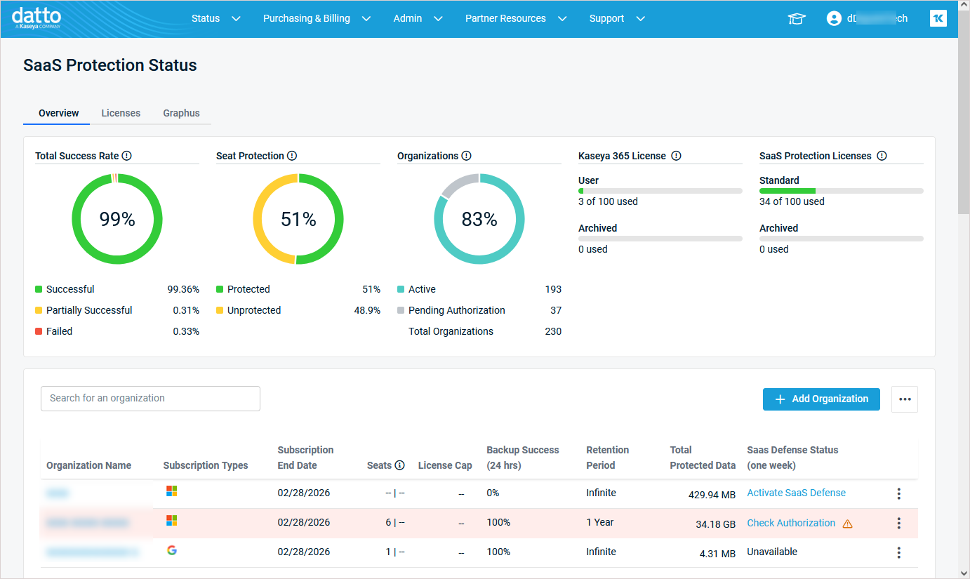Click the Total Success Rate 99% donut chart
The width and height of the screenshot is (970, 579).
tap(117, 219)
